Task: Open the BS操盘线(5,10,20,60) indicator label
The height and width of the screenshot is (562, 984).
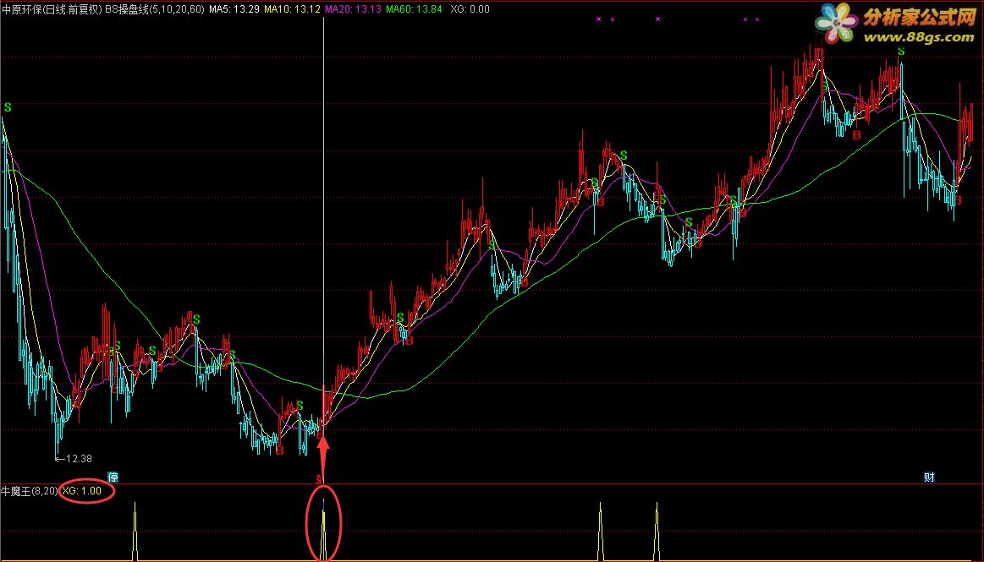Action: point(154,9)
